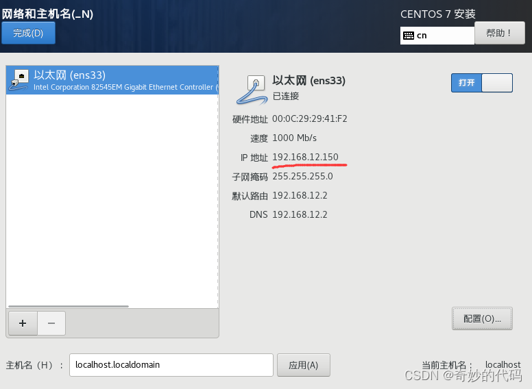Click the keyboard layout icon beside cn
532x389 pixels.
tap(409, 36)
